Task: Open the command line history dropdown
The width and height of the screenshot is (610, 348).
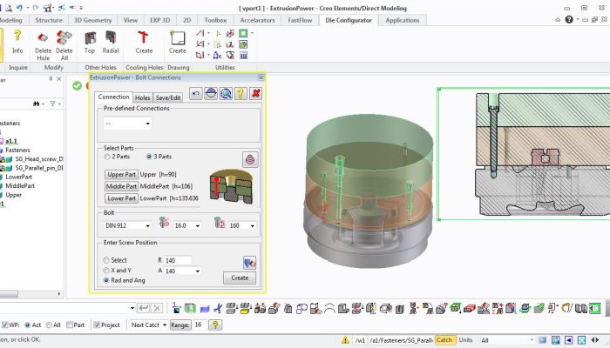Action: click(x=132, y=308)
